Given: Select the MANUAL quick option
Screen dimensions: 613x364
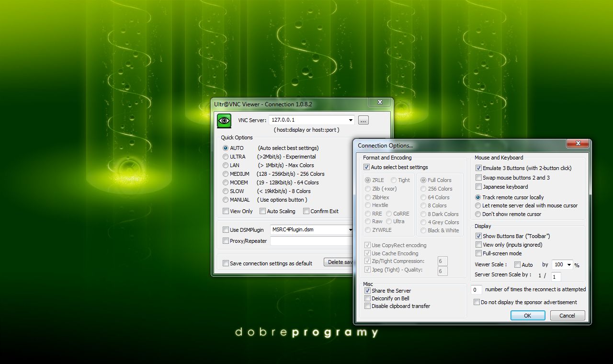Looking at the screenshot, I should tap(226, 200).
